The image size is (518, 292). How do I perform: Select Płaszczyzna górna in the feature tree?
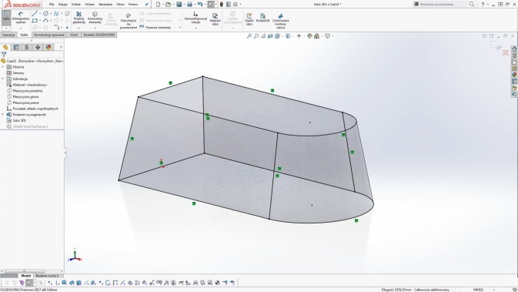pos(25,97)
